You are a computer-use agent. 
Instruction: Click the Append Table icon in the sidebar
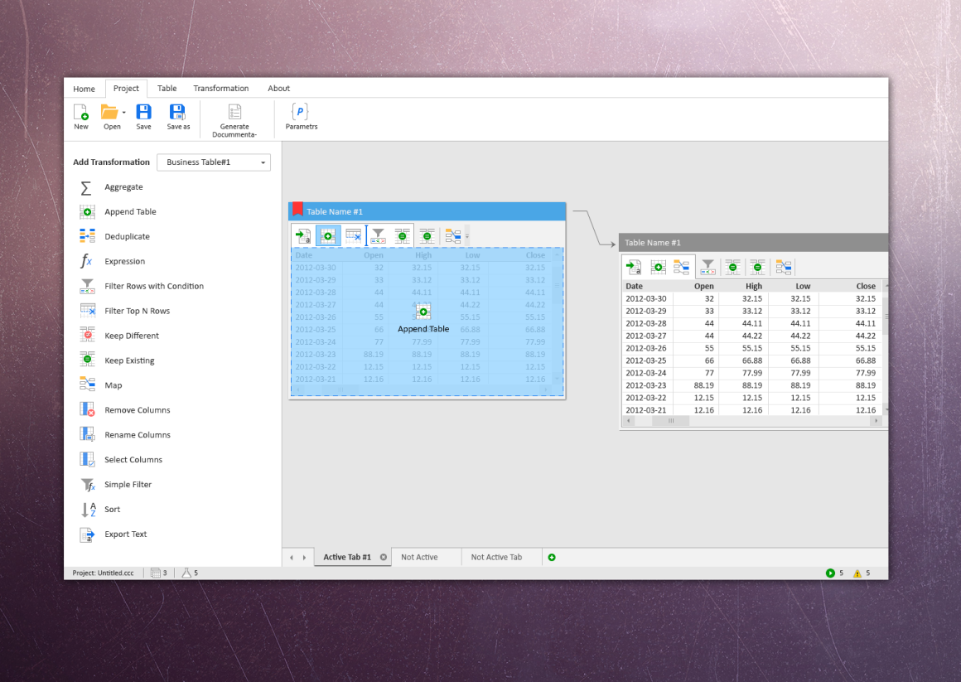pyautogui.click(x=86, y=211)
